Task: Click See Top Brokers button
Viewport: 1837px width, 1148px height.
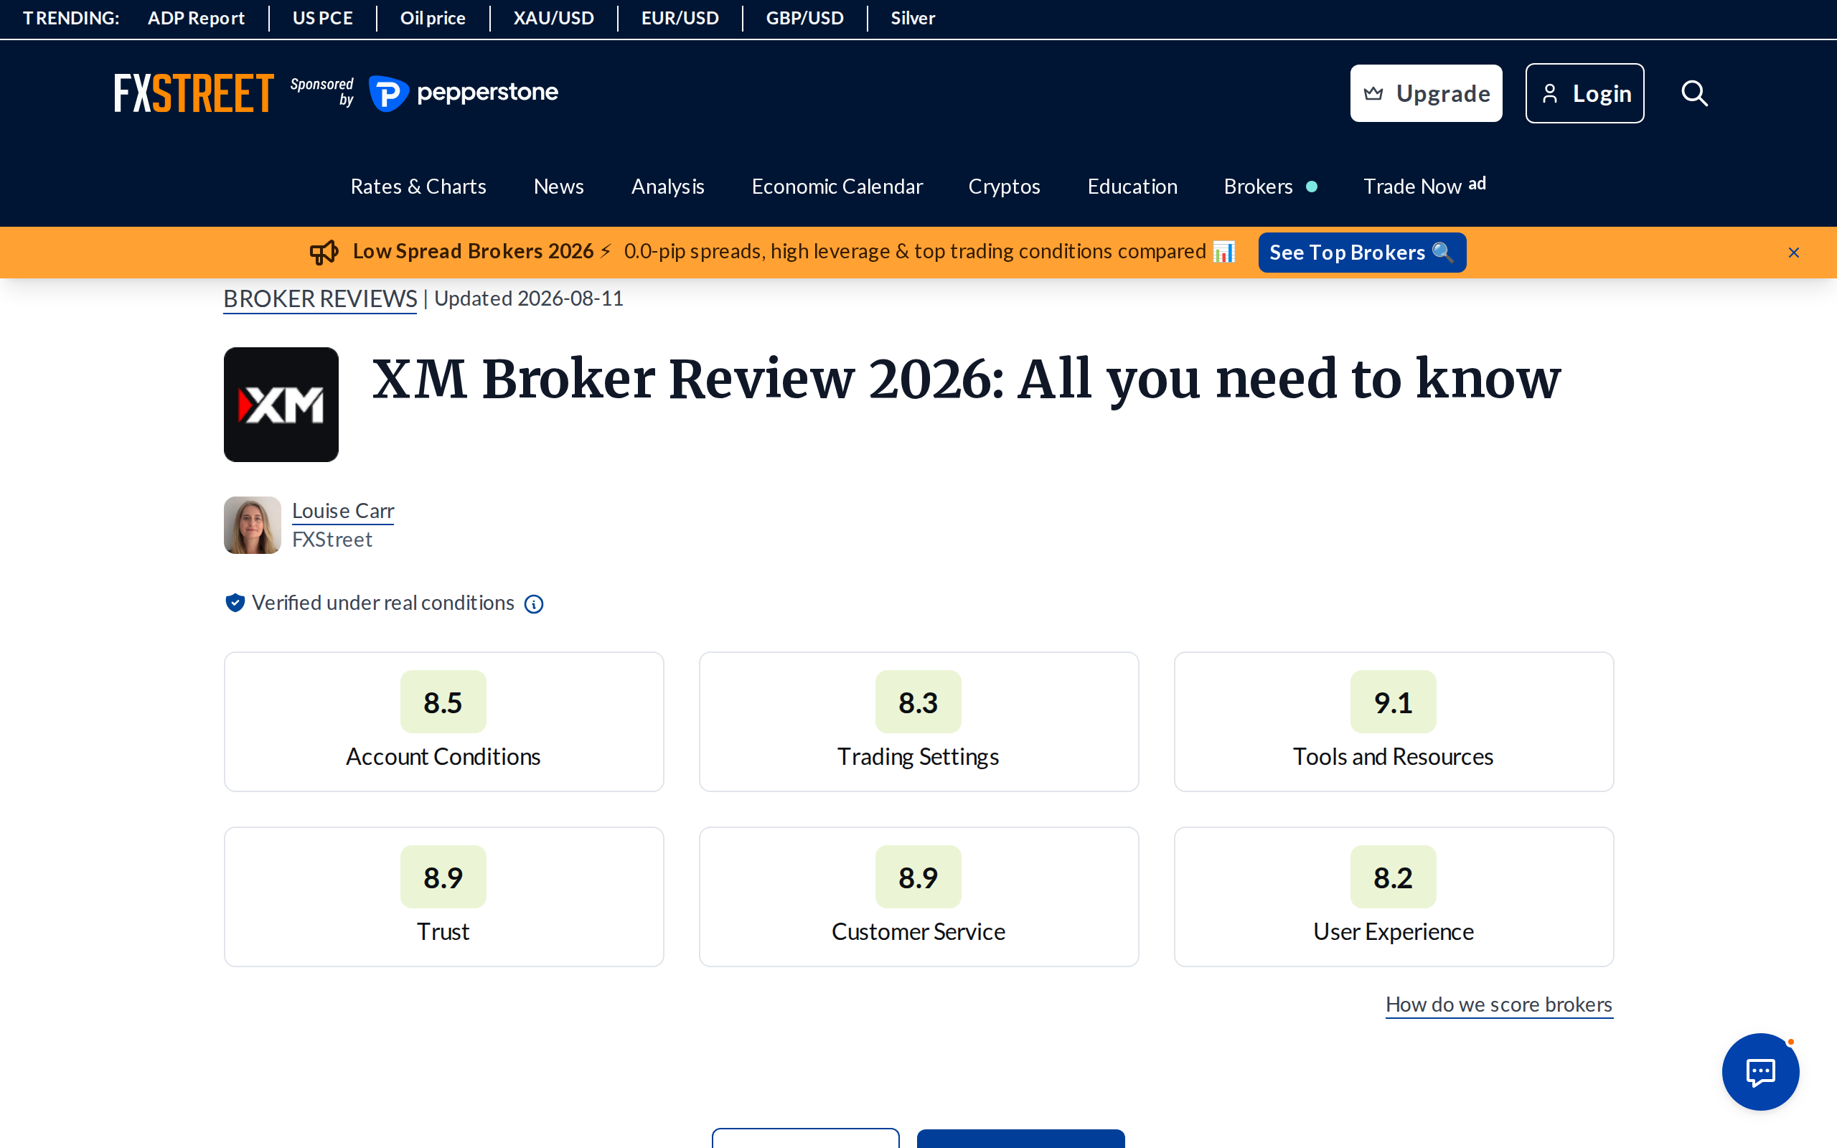Action: point(1362,252)
